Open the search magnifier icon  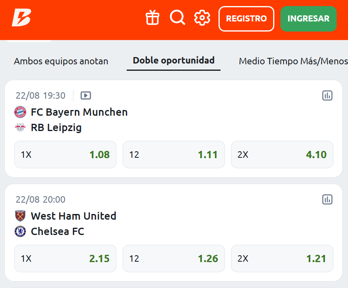point(177,17)
